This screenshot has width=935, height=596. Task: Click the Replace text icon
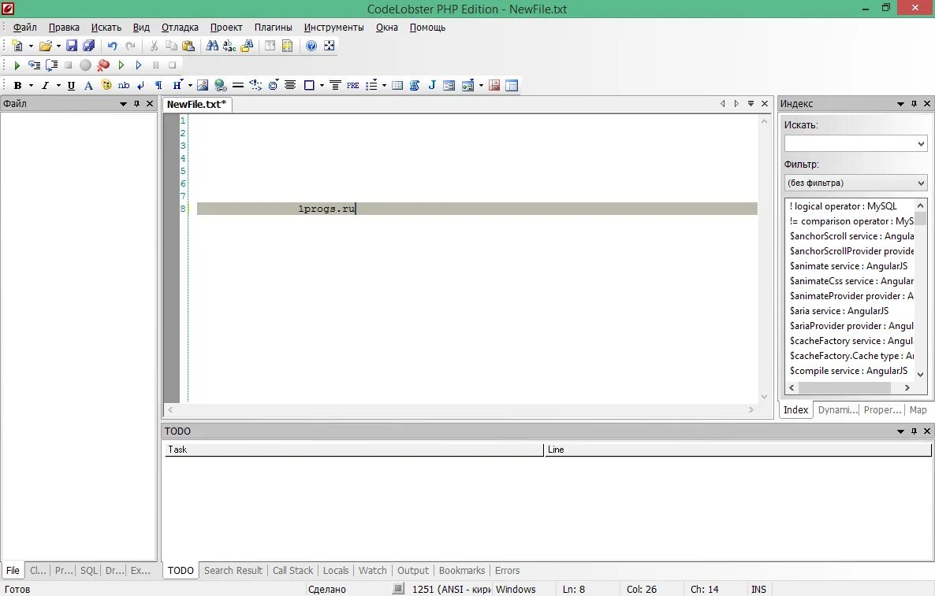[229, 46]
